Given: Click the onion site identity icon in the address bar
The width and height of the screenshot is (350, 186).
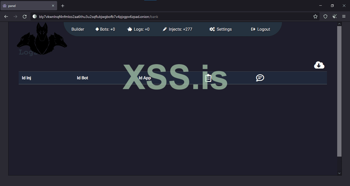Looking at the screenshot, I should (x=35, y=17).
